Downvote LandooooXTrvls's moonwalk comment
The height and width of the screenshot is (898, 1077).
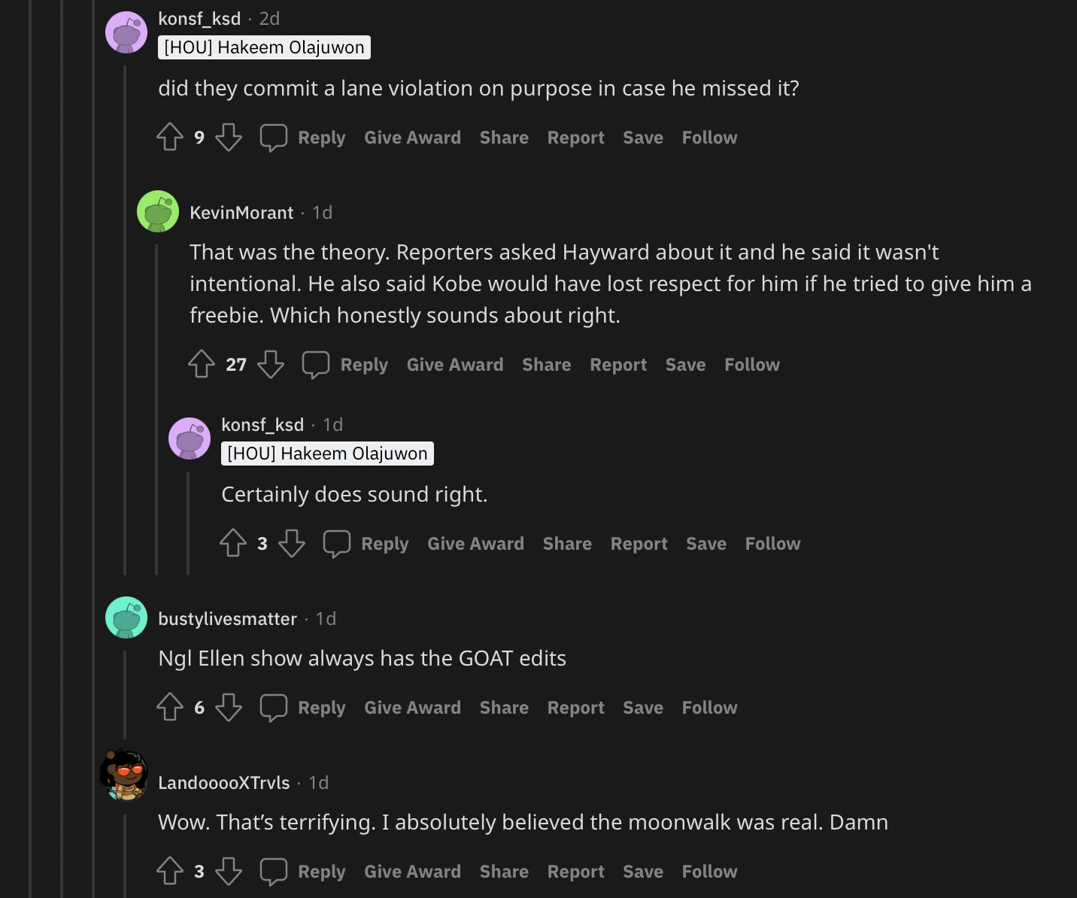(x=229, y=871)
